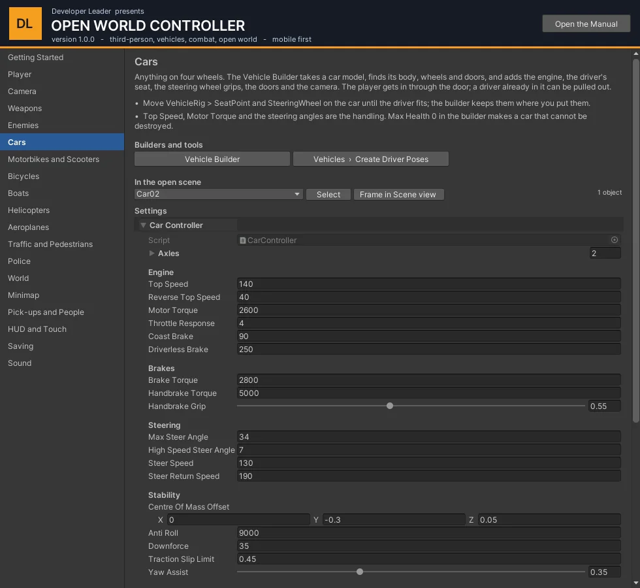Open the Boats section

pyautogui.click(x=62, y=193)
